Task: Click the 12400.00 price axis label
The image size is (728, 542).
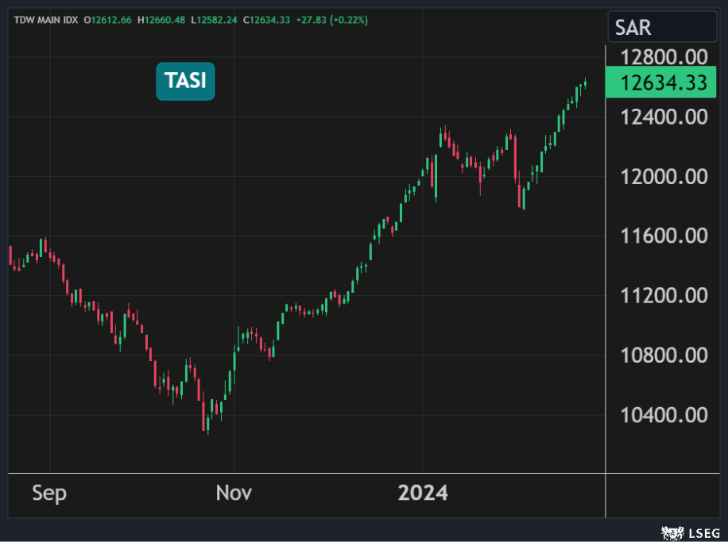Action: pyautogui.click(x=664, y=117)
